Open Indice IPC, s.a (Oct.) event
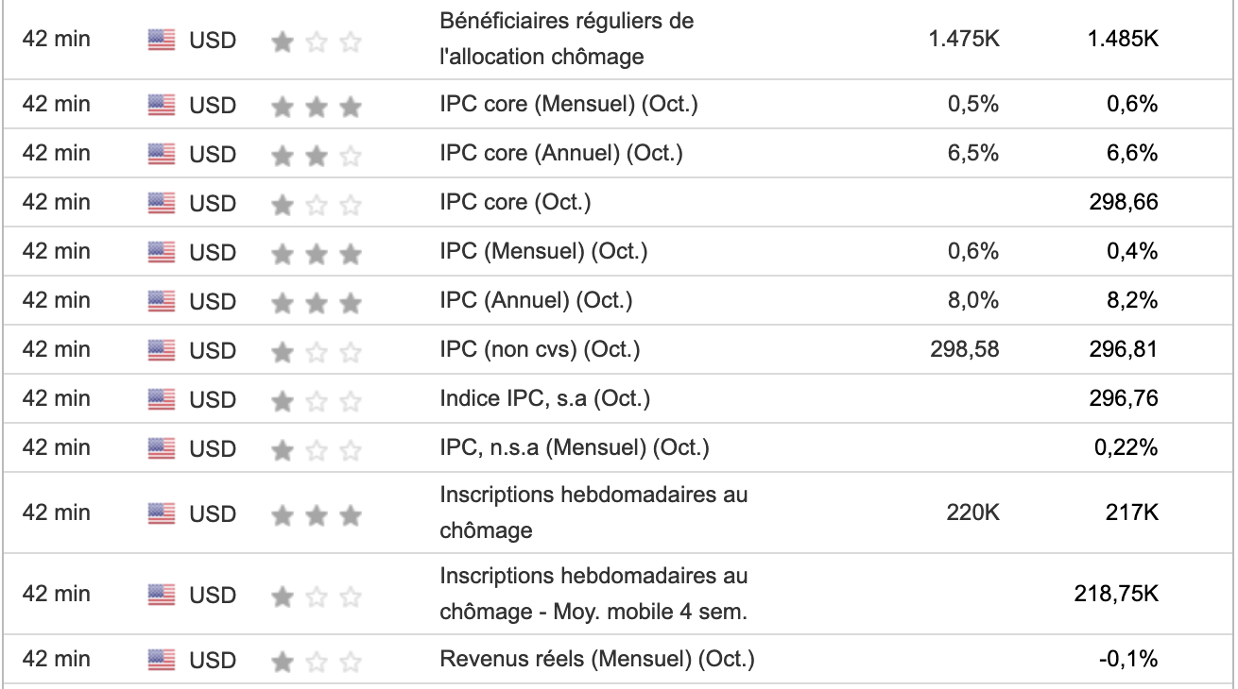 pos(545,398)
